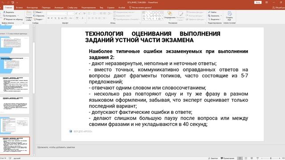Start Slide Show from status bar icon
This screenshot has height=160, width=285.
[x=257, y=158]
